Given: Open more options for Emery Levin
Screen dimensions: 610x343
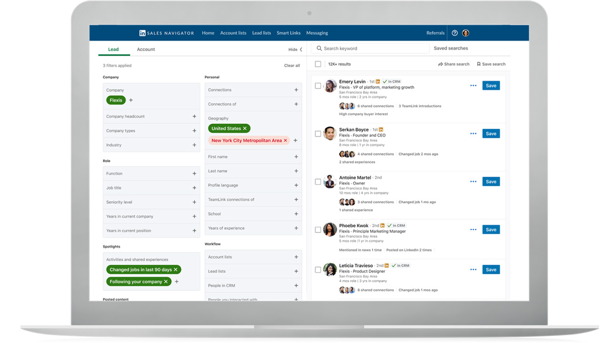Looking at the screenshot, I should pyautogui.click(x=473, y=86).
